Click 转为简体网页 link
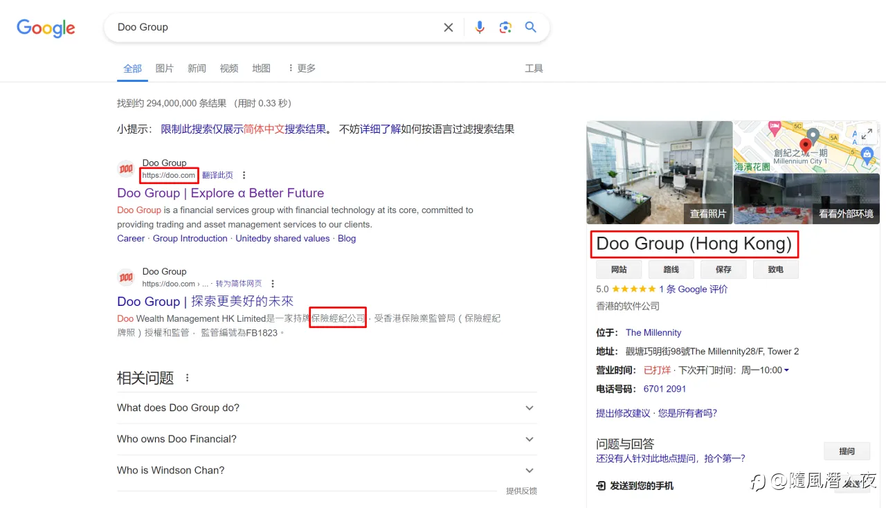The height and width of the screenshot is (508, 886). coord(239,284)
